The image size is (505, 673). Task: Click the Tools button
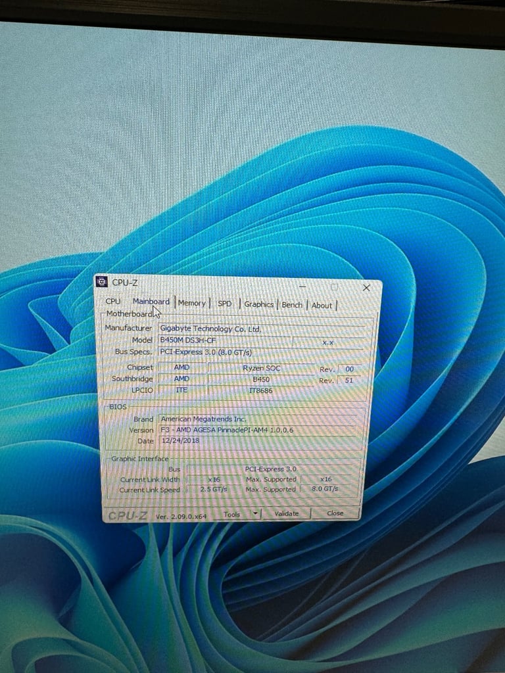[232, 514]
